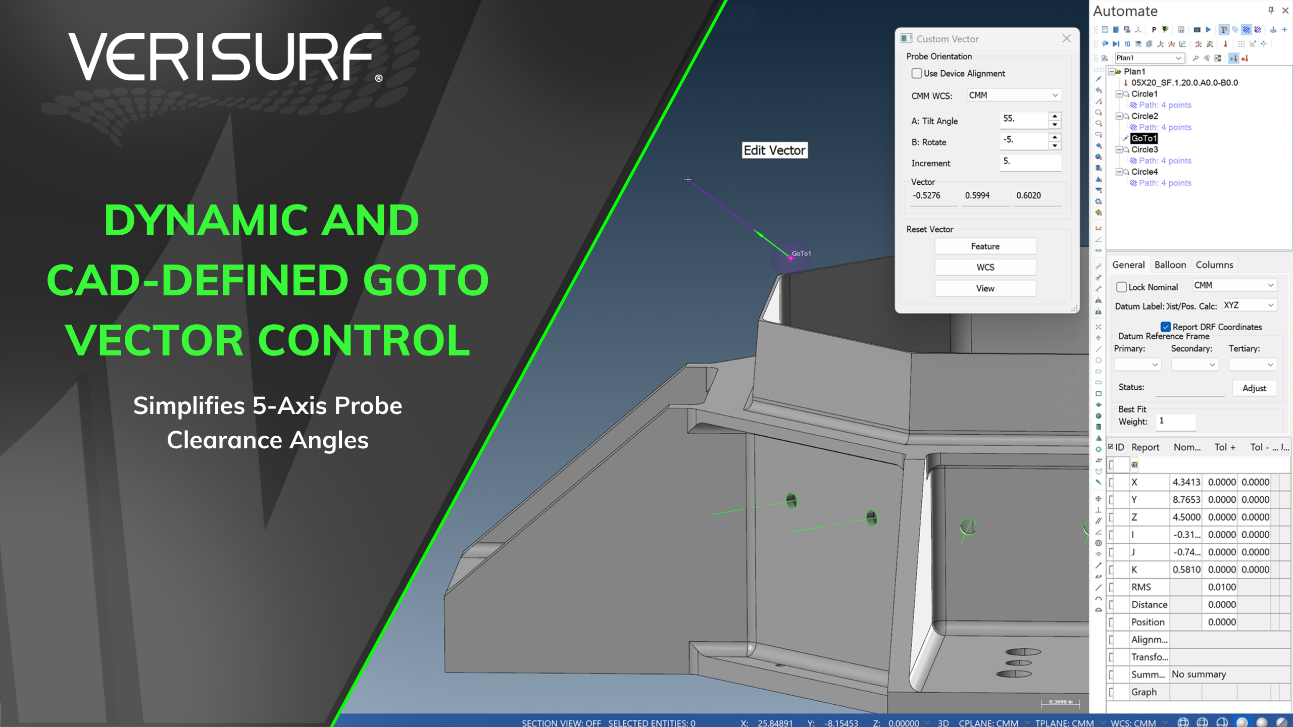Click the stop-probe red square icon
The height and width of the screenshot is (727, 1293).
click(x=1245, y=59)
